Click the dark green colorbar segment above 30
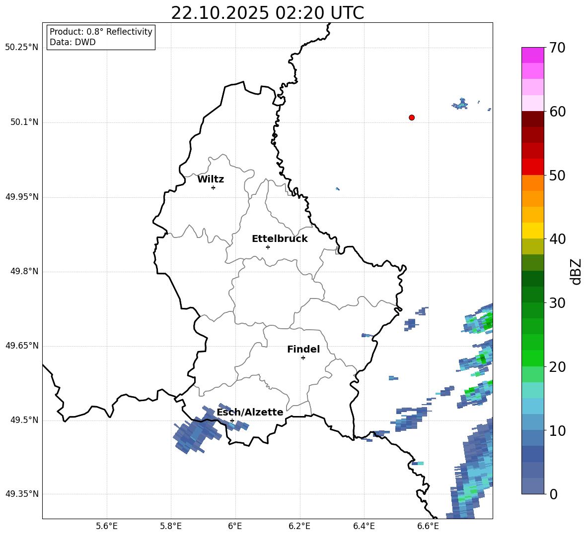This screenshot has height=536, width=588. coord(532,295)
